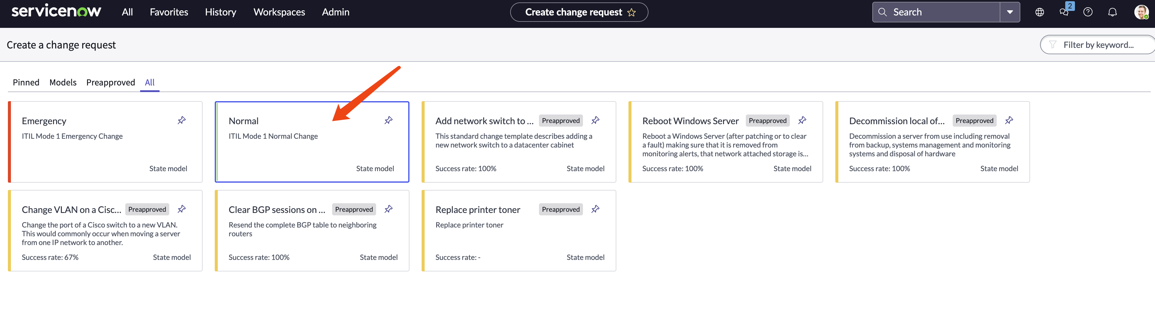Pin the Normal change model
The height and width of the screenshot is (312, 1155).
pos(388,121)
